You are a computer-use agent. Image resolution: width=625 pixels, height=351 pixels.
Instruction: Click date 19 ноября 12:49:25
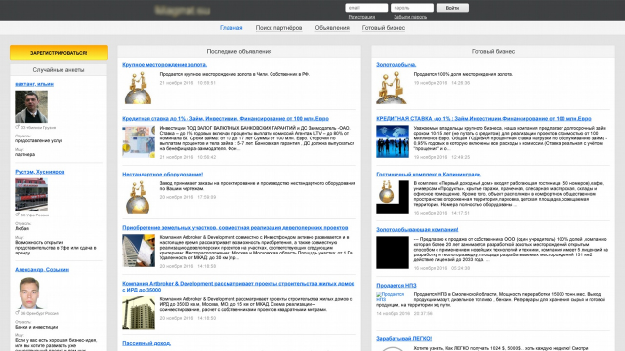click(x=441, y=157)
